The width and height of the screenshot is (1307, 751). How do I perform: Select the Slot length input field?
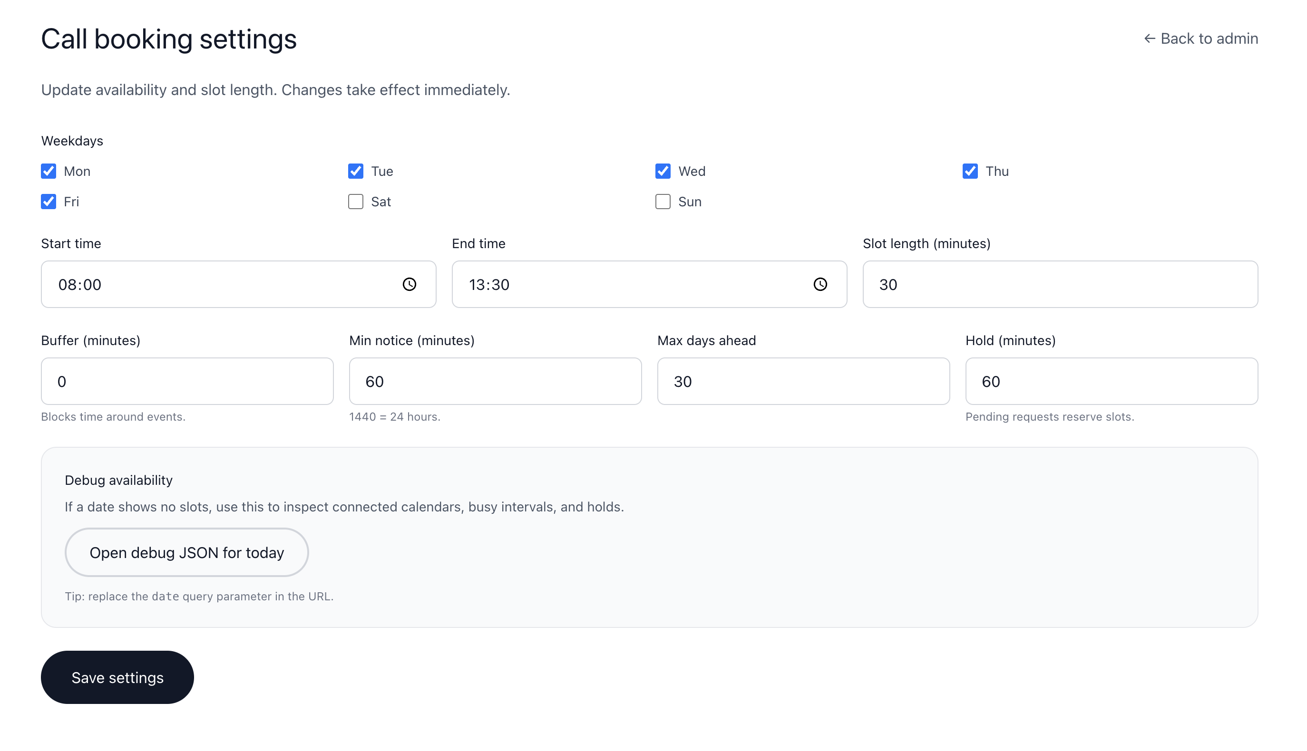click(x=1059, y=284)
